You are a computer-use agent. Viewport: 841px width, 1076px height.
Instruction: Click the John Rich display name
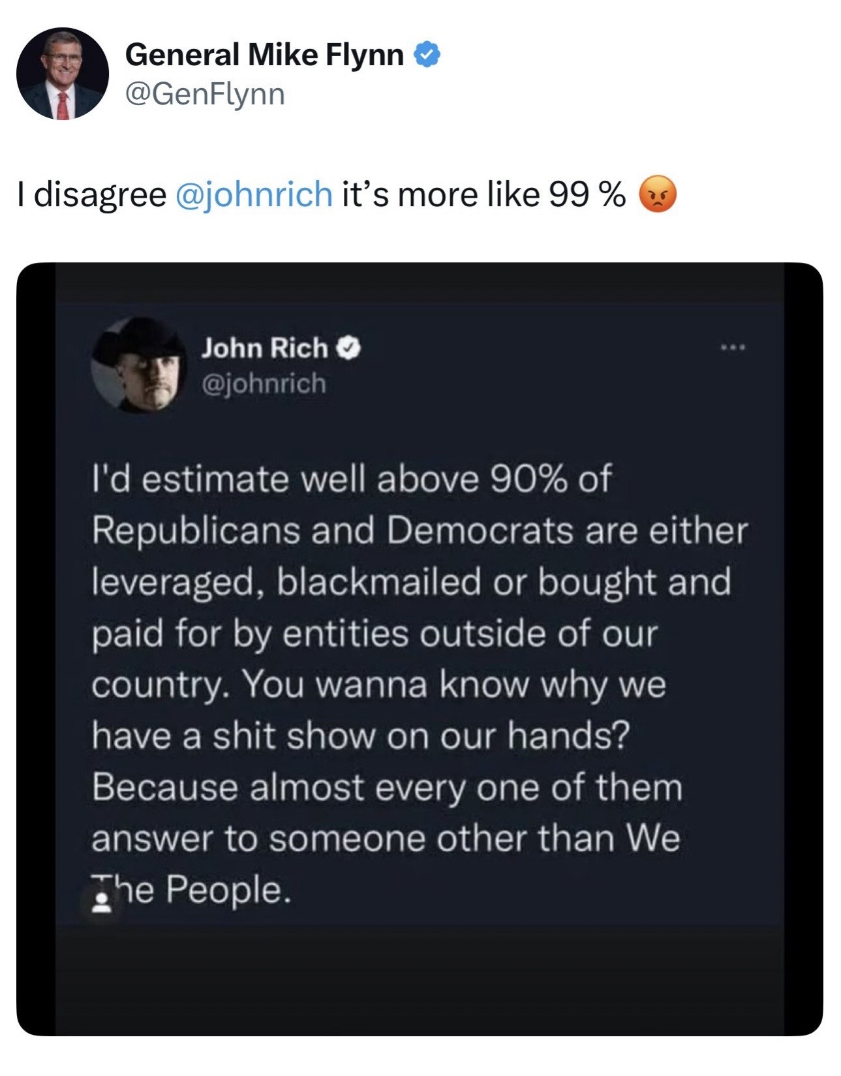coord(264,348)
